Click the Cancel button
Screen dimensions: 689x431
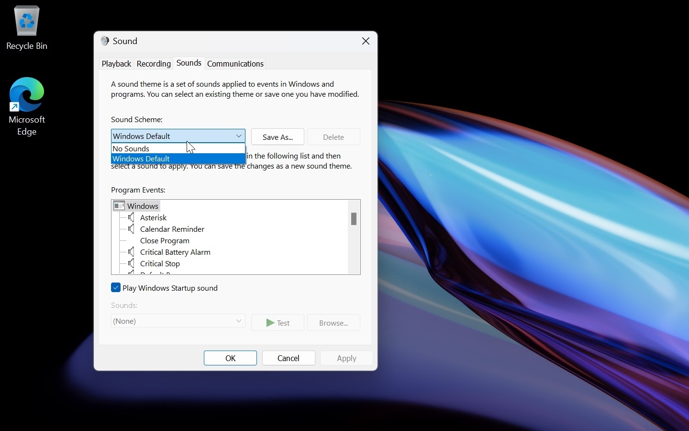tap(289, 358)
